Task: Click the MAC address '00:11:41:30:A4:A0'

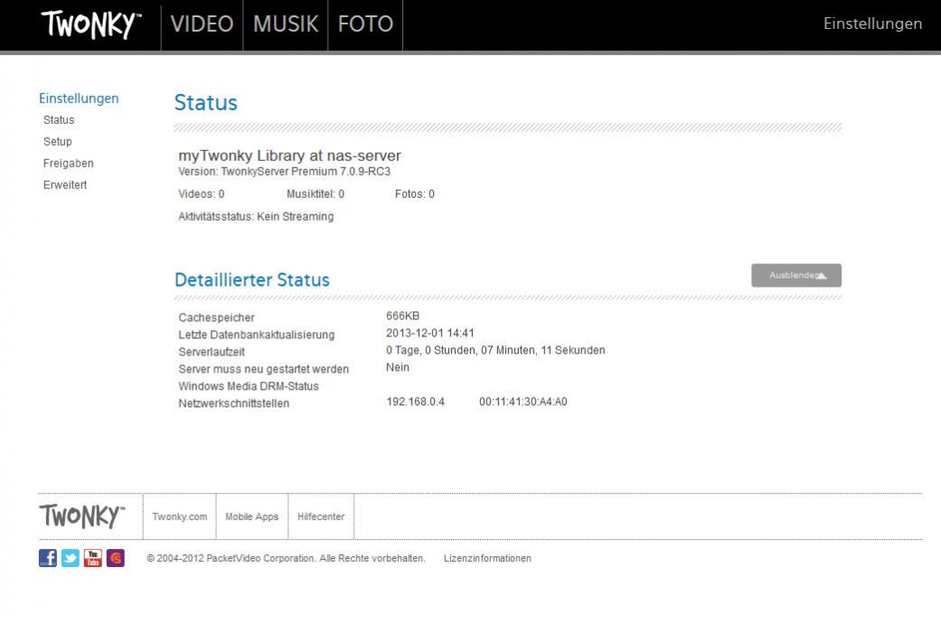Action: (522, 402)
